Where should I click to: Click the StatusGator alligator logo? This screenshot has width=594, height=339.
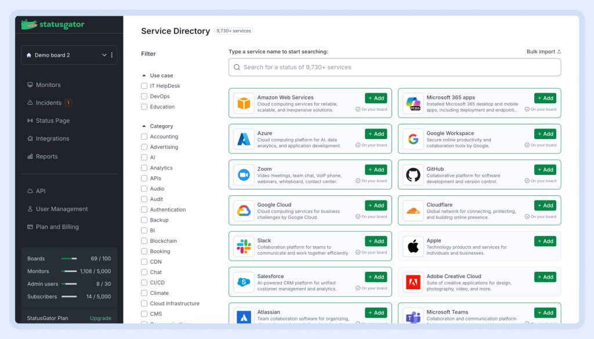coord(29,24)
